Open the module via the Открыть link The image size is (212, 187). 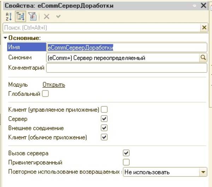54,84
